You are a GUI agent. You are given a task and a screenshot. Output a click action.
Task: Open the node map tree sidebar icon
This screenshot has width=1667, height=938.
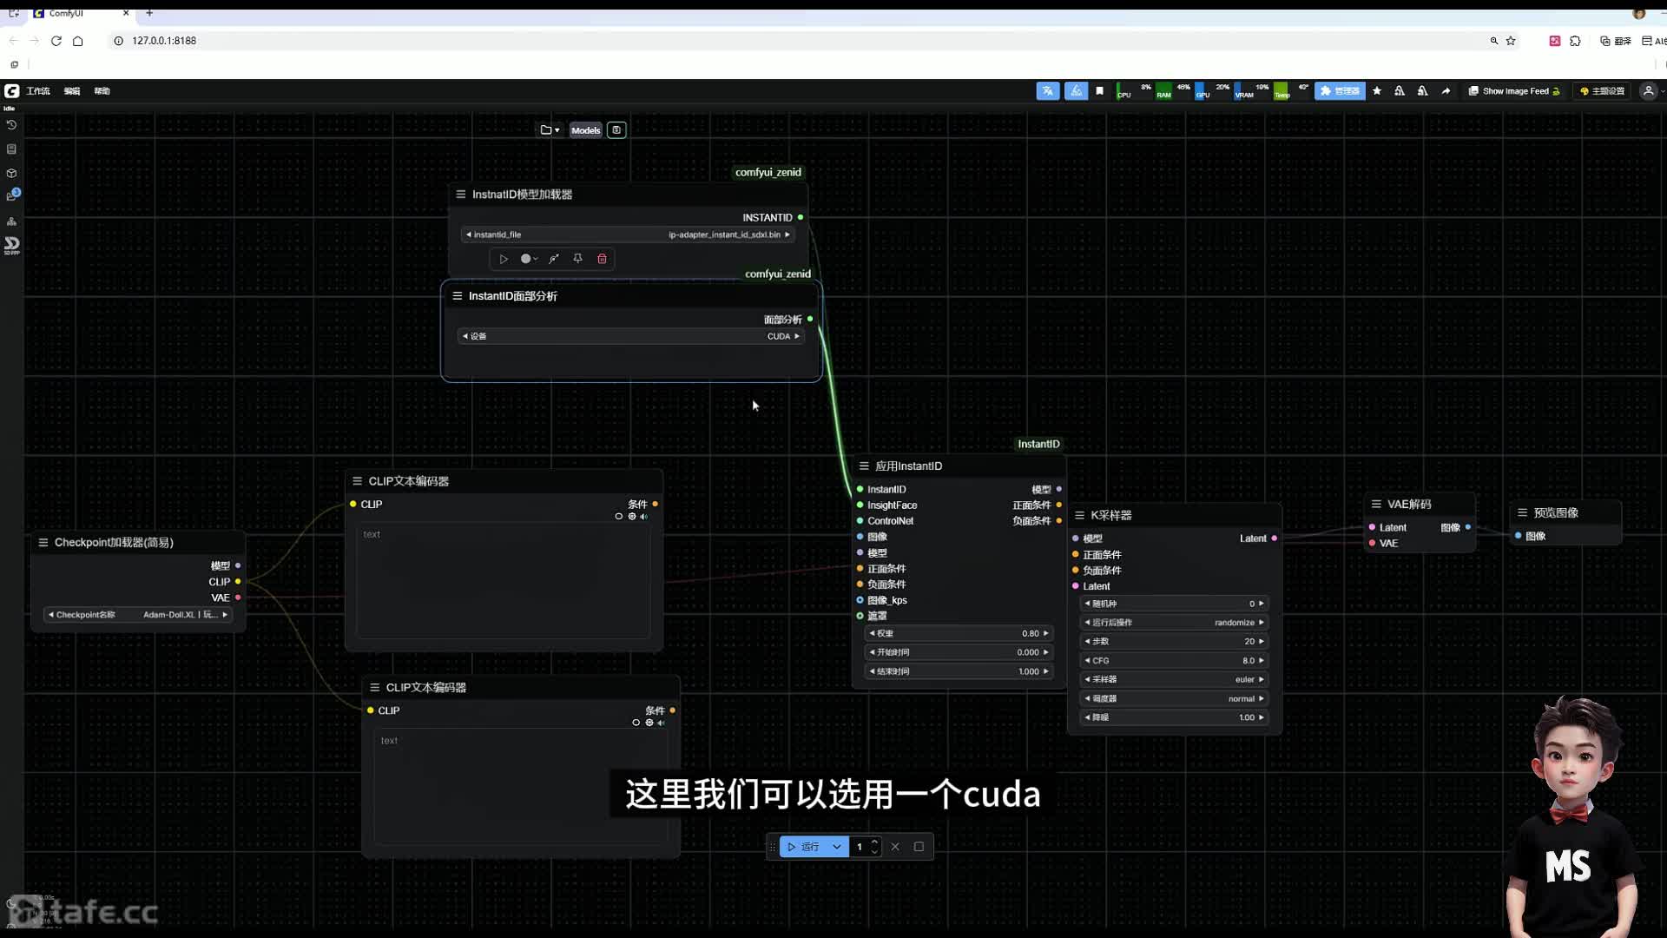pyautogui.click(x=11, y=221)
